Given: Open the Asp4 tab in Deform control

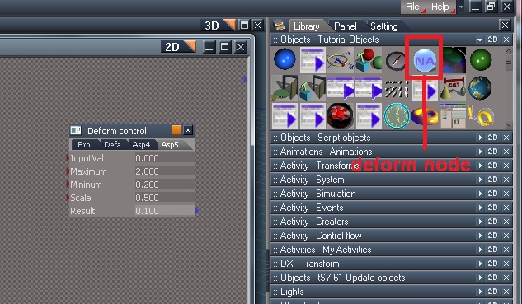Looking at the screenshot, I should click(141, 145).
